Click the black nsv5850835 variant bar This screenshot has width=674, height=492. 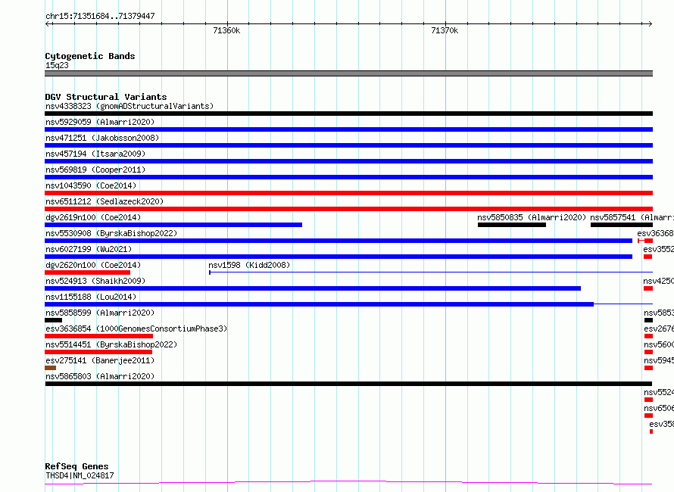512,225
